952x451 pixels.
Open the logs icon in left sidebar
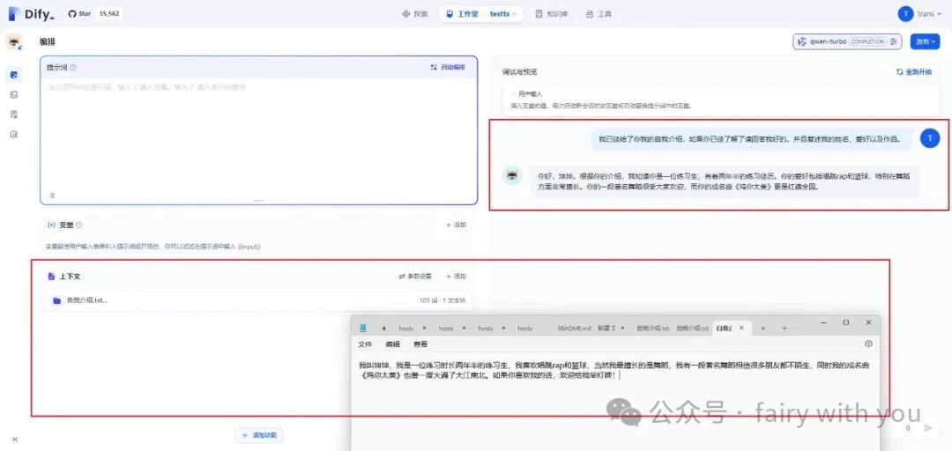tap(14, 115)
